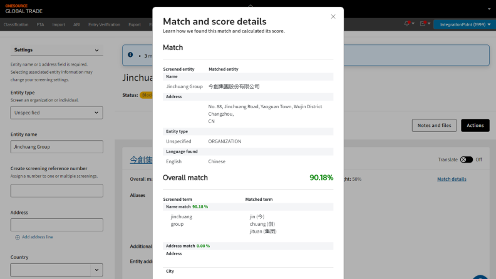Open the Match details link
The height and width of the screenshot is (279, 496).
coord(451,179)
